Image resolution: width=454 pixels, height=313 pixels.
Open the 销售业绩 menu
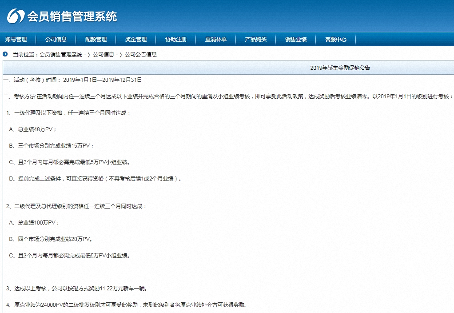pos(296,40)
